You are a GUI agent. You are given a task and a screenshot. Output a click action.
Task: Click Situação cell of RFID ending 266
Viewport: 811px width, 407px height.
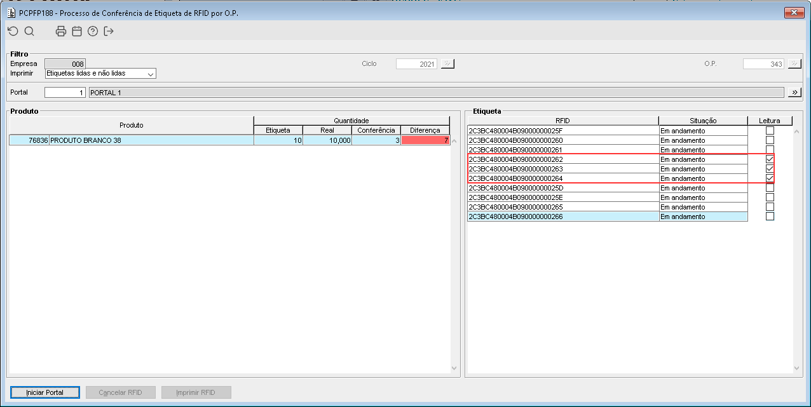pos(703,217)
